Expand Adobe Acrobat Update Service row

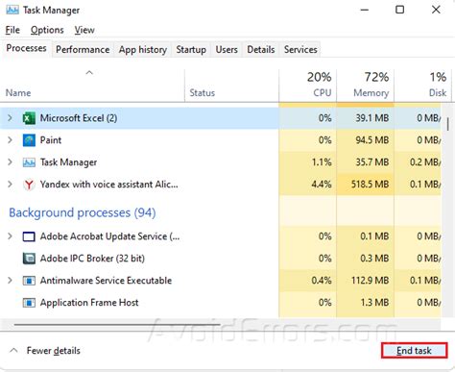(x=10, y=236)
